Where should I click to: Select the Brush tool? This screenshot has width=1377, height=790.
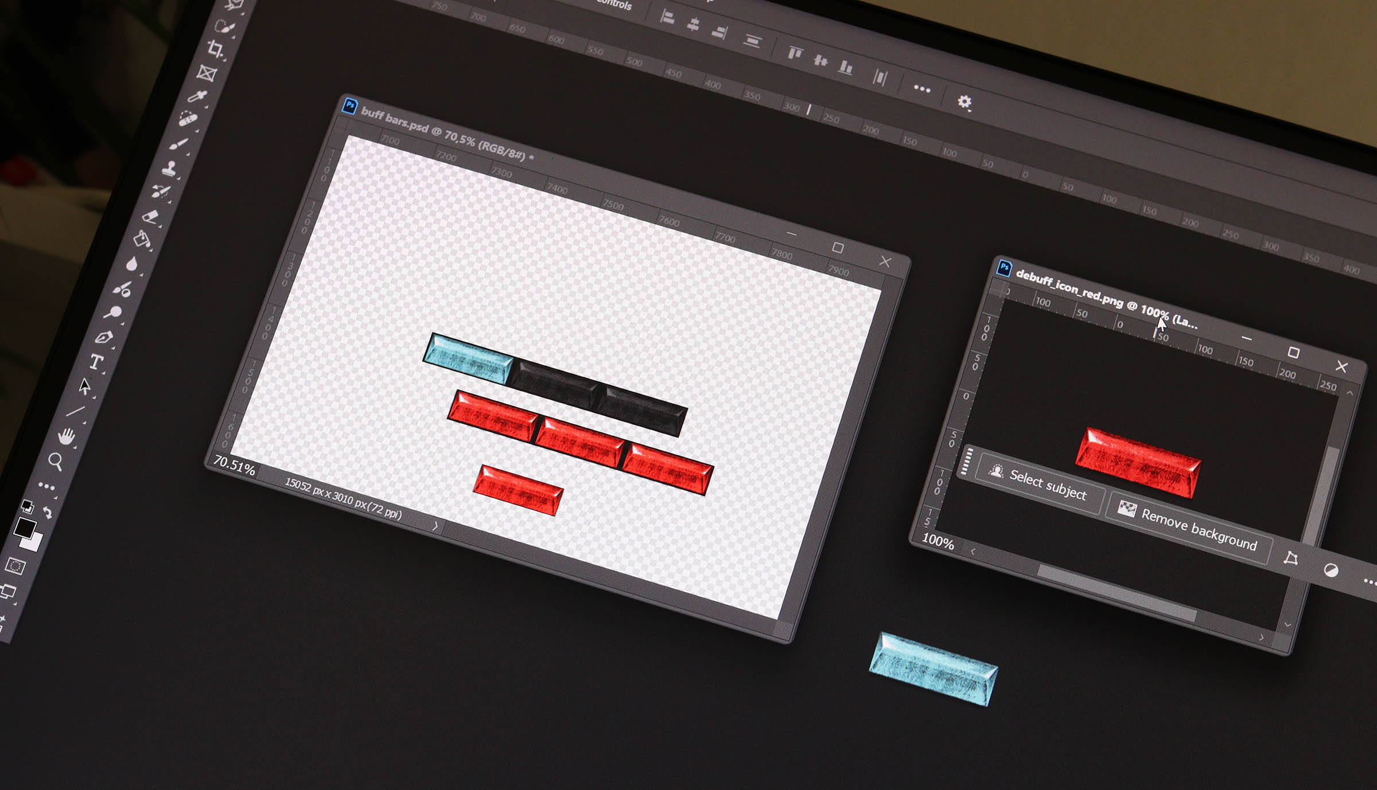point(179,144)
